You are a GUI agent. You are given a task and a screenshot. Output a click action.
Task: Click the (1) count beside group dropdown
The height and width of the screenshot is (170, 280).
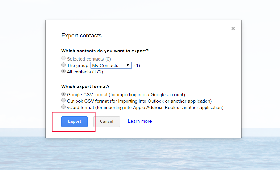click(137, 66)
